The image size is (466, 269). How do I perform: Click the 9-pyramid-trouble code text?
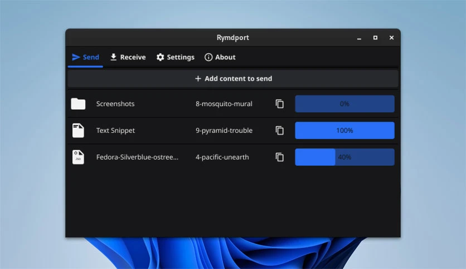tap(224, 131)
